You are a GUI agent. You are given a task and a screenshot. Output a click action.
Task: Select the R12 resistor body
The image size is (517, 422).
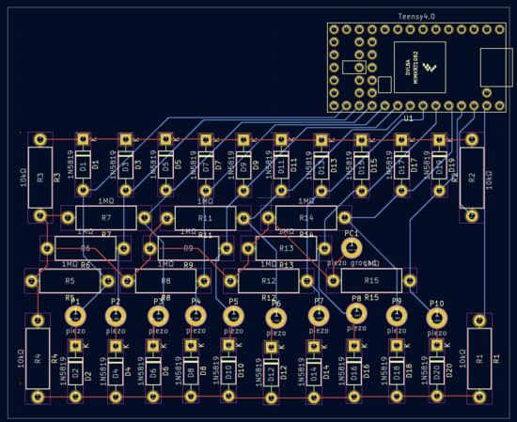(x=269, y=281)
